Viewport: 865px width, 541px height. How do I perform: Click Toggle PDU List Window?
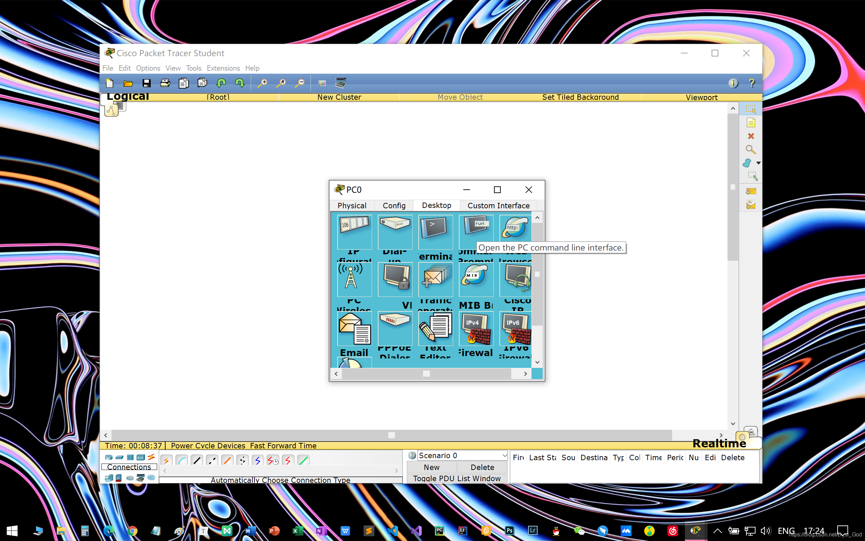coord(456,478)
